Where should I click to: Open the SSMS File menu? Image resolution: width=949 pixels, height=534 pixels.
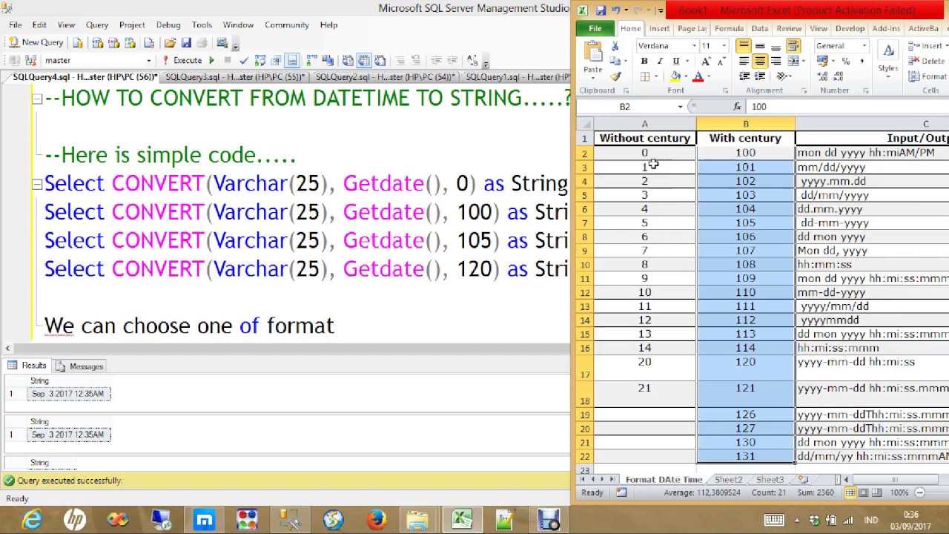15,24
